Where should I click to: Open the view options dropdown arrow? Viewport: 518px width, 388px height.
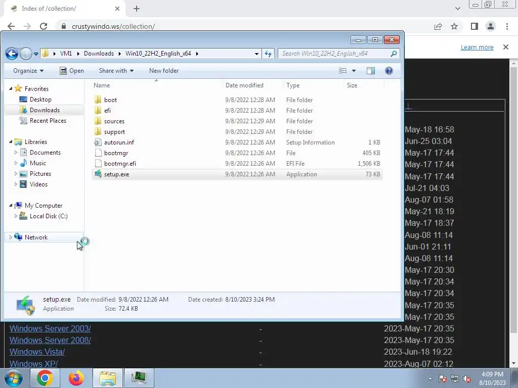click(x=354, y=71)
